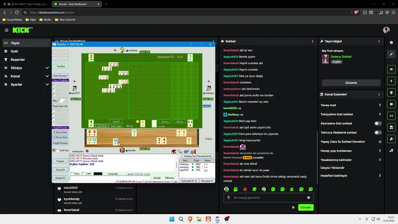This screenshot has height=224, width=398.
Task: Select the red angry emote
Action: point(245,189)
